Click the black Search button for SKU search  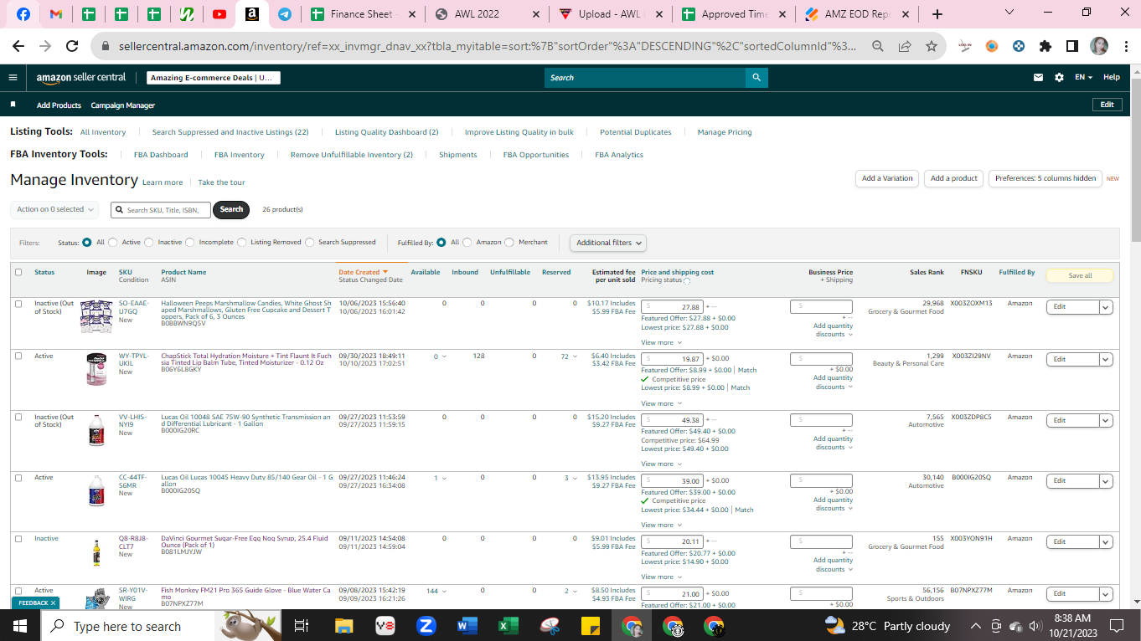[x=231, y=209]
